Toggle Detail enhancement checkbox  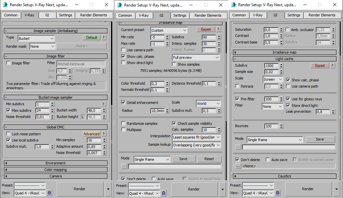124,103
